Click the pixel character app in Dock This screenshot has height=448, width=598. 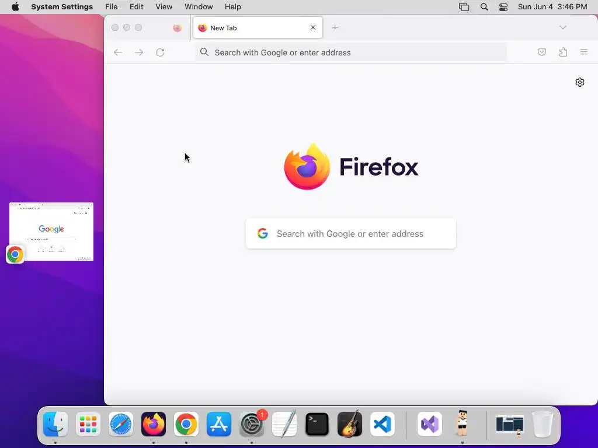(463, 423)
